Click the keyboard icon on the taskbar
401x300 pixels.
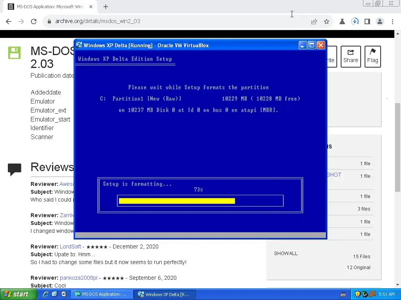[343, 295]
